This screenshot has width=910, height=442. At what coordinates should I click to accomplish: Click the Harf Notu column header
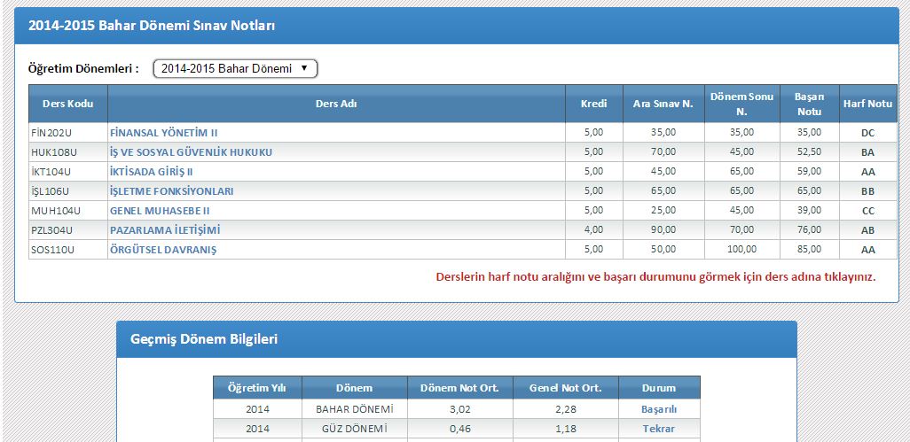867,104
